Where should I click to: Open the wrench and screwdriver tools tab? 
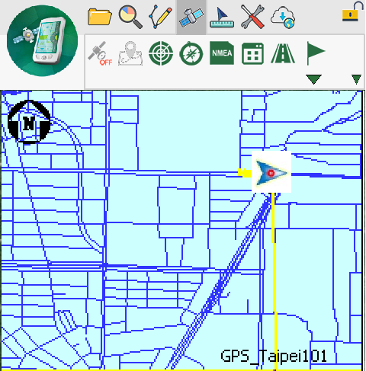[x=252, y=17]
